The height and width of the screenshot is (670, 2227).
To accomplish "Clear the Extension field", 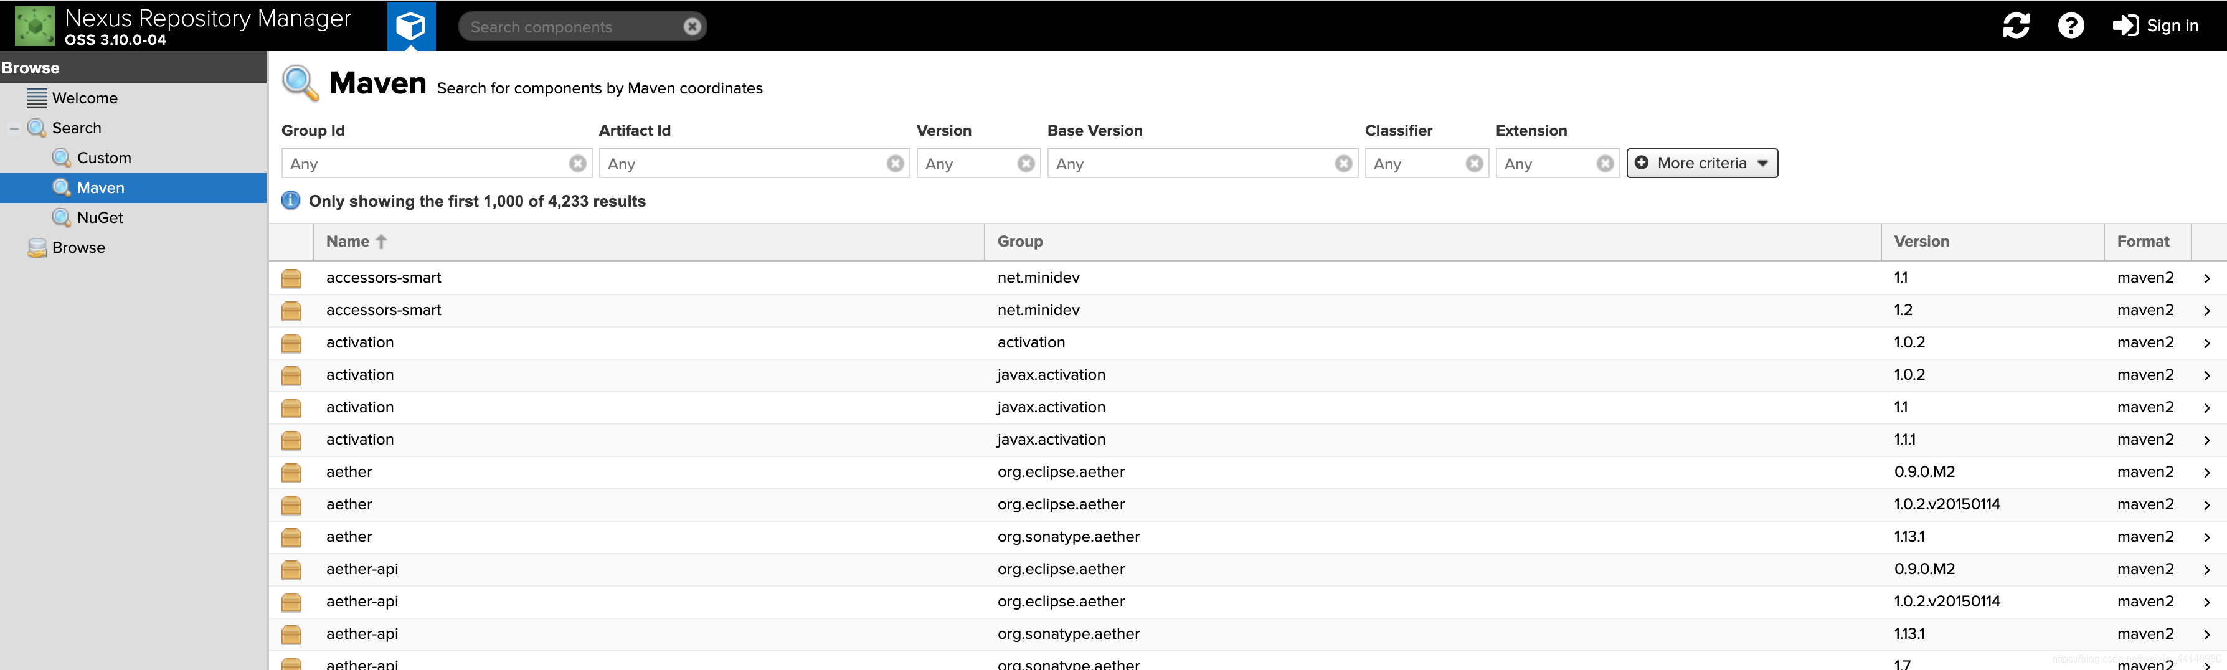I will point(1604,163).
